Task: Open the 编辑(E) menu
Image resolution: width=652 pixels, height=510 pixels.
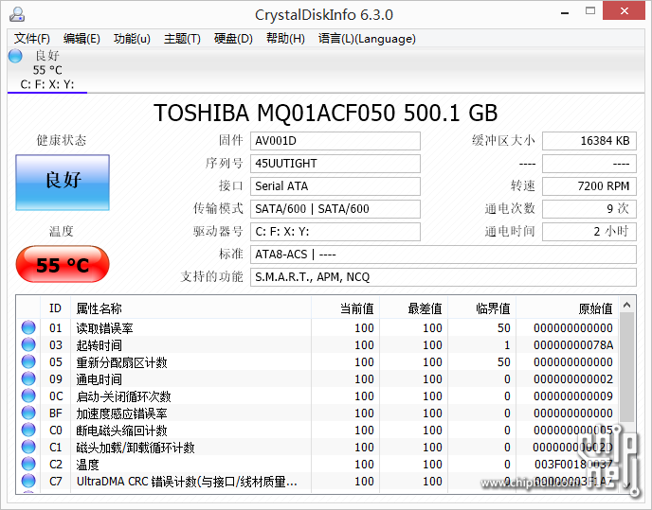Action: tap(81, 39)
